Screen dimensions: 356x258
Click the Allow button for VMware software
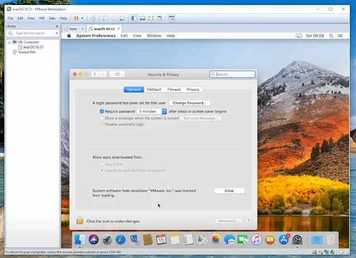[x=229, y=191]
